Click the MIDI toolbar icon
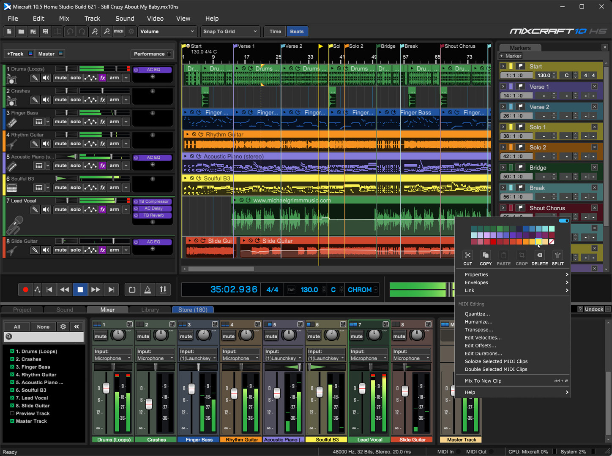Viewport: 612px width, 456px height. coord(119,31)
